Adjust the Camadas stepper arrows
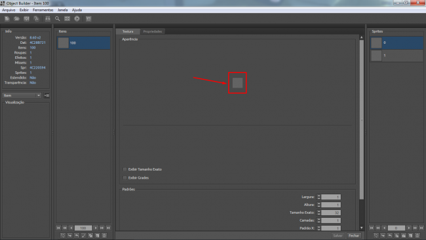Image resolution: width=426 pixels, height=240 pixels. [319, 220]
